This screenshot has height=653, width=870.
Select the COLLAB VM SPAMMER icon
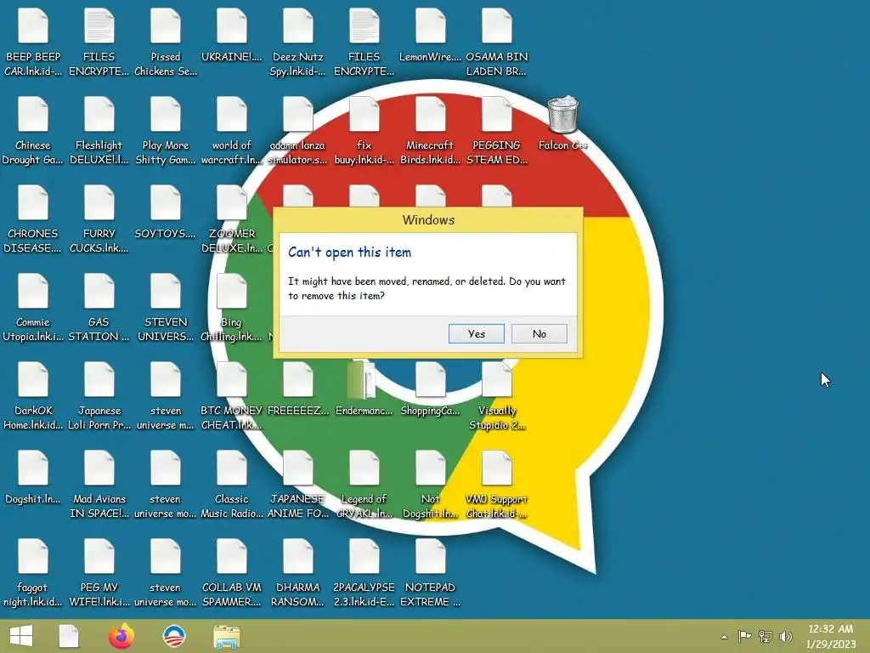click(x=231, y=573)
